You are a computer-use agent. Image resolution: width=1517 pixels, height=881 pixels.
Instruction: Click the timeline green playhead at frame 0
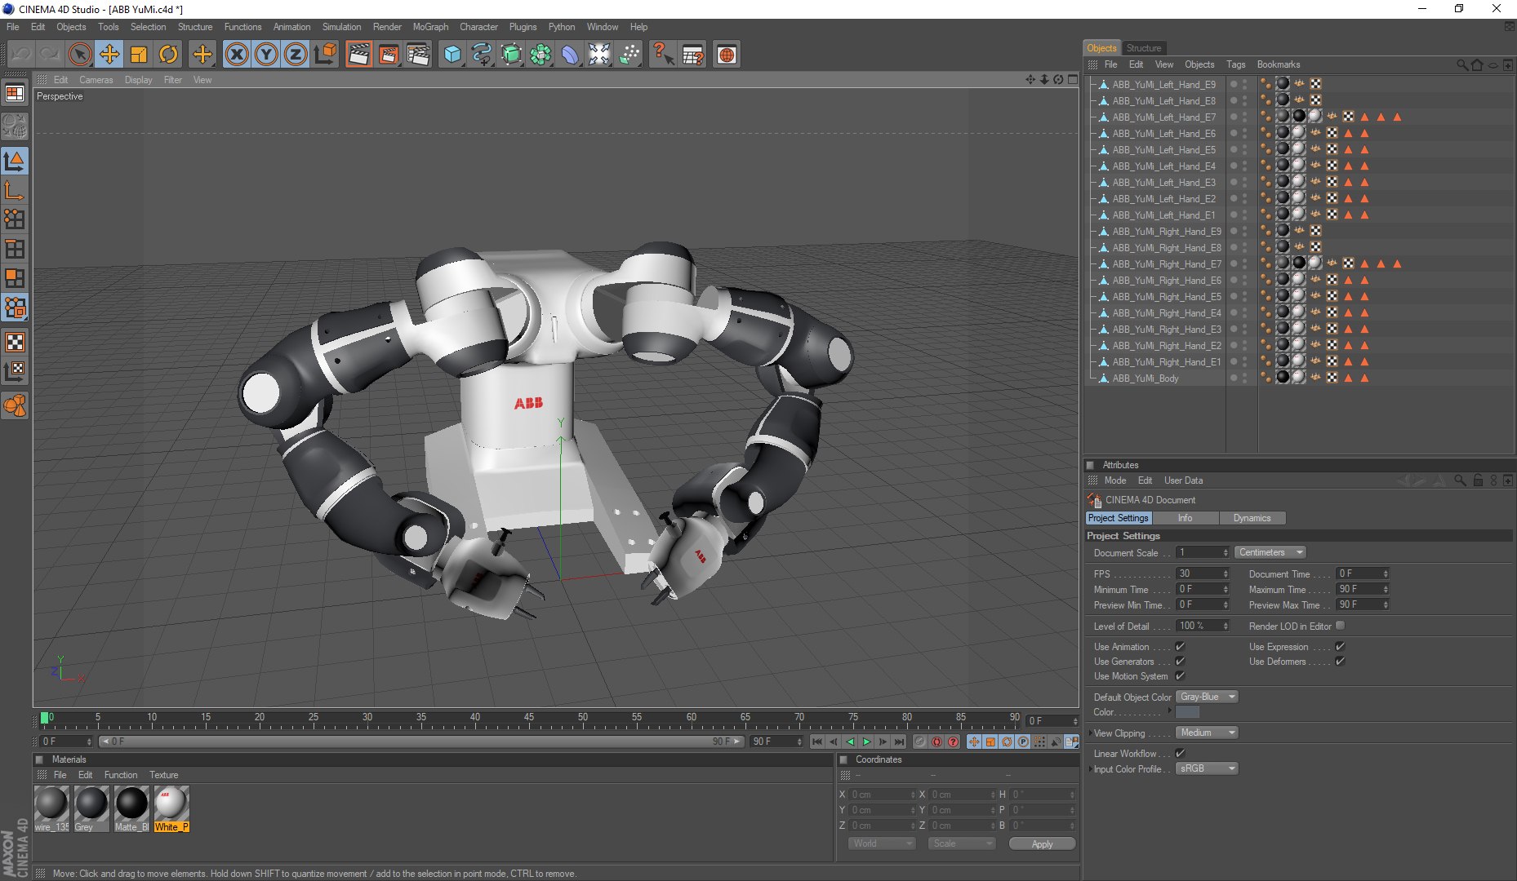[x=44, y=718]
